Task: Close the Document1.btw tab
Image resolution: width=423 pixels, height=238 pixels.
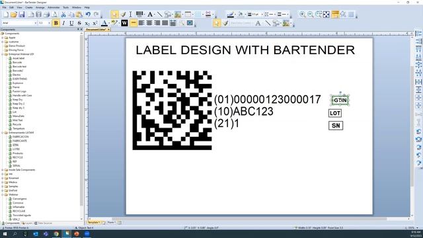Action: 108,29
